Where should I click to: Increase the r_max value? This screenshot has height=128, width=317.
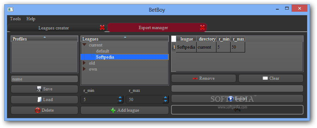click(x=165, y=98)
